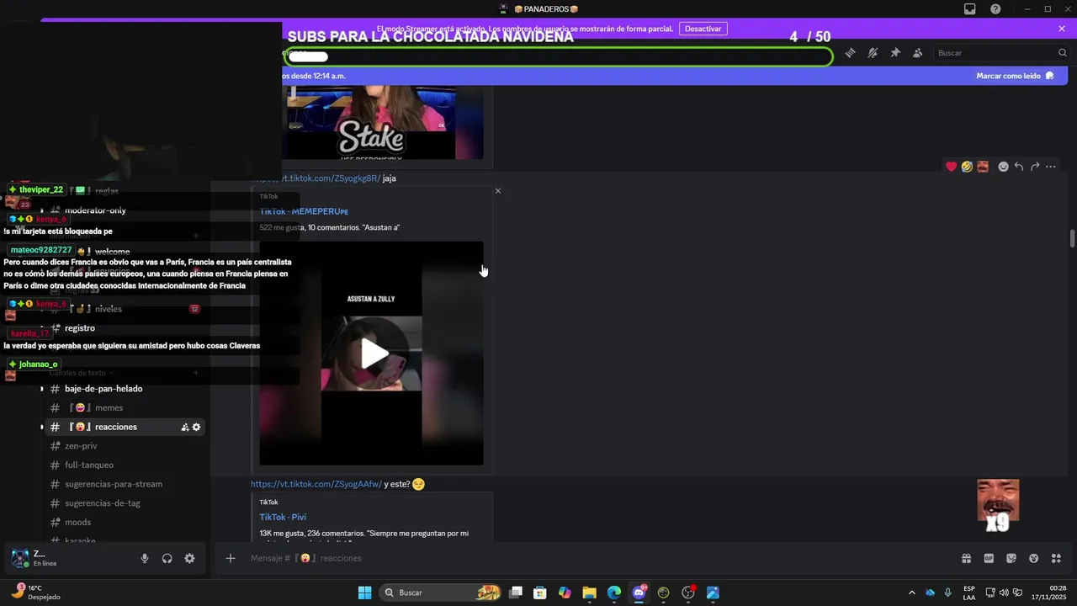The image size is (1077, 606).
Task: Open the gift icon in message bar
Action: (x=967, y=558)
